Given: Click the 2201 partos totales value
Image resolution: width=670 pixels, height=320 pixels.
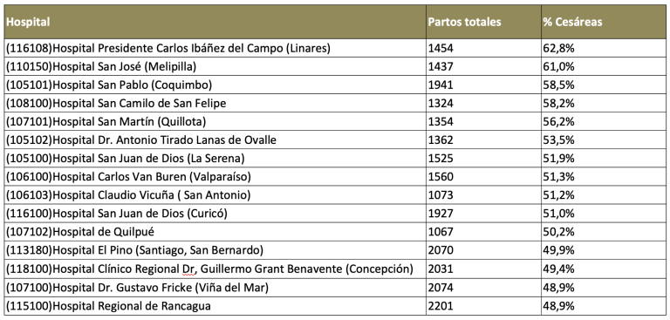Looking at the screenshot, I should pyautogui.click(x=483, y=306).
